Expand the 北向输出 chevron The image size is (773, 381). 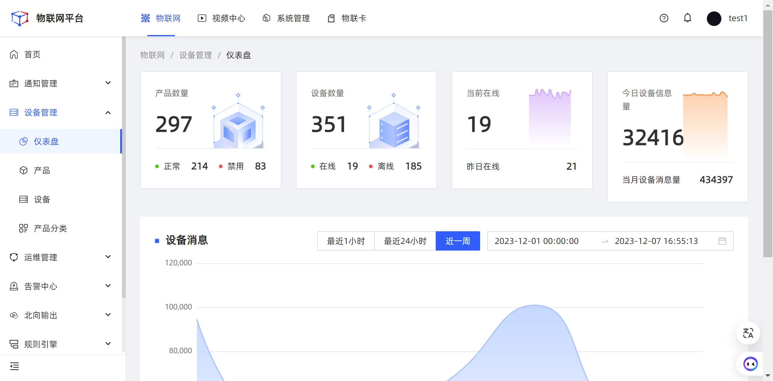[108, 315]
